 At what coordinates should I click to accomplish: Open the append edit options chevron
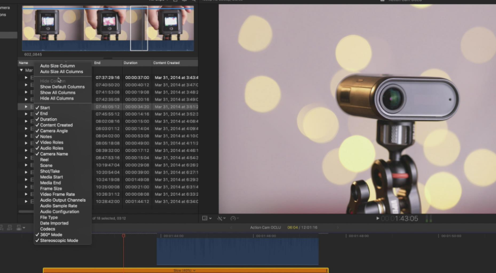[x=24, y=228]
